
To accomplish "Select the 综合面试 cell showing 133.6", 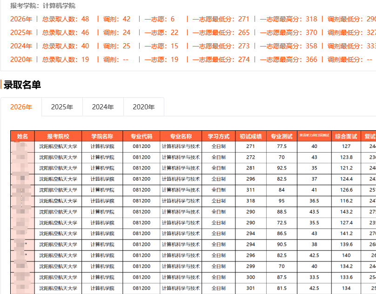I will pos(346,277).
